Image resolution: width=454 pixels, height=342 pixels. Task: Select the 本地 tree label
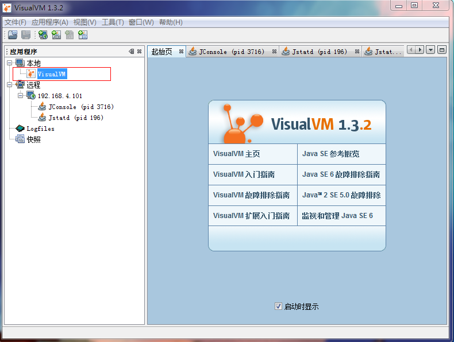[x=33, y=63]
